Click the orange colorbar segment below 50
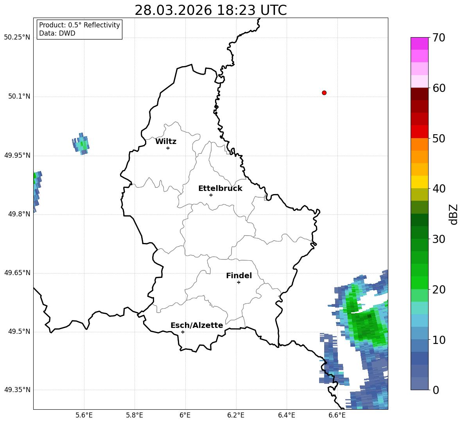 (x=419, y=144)
